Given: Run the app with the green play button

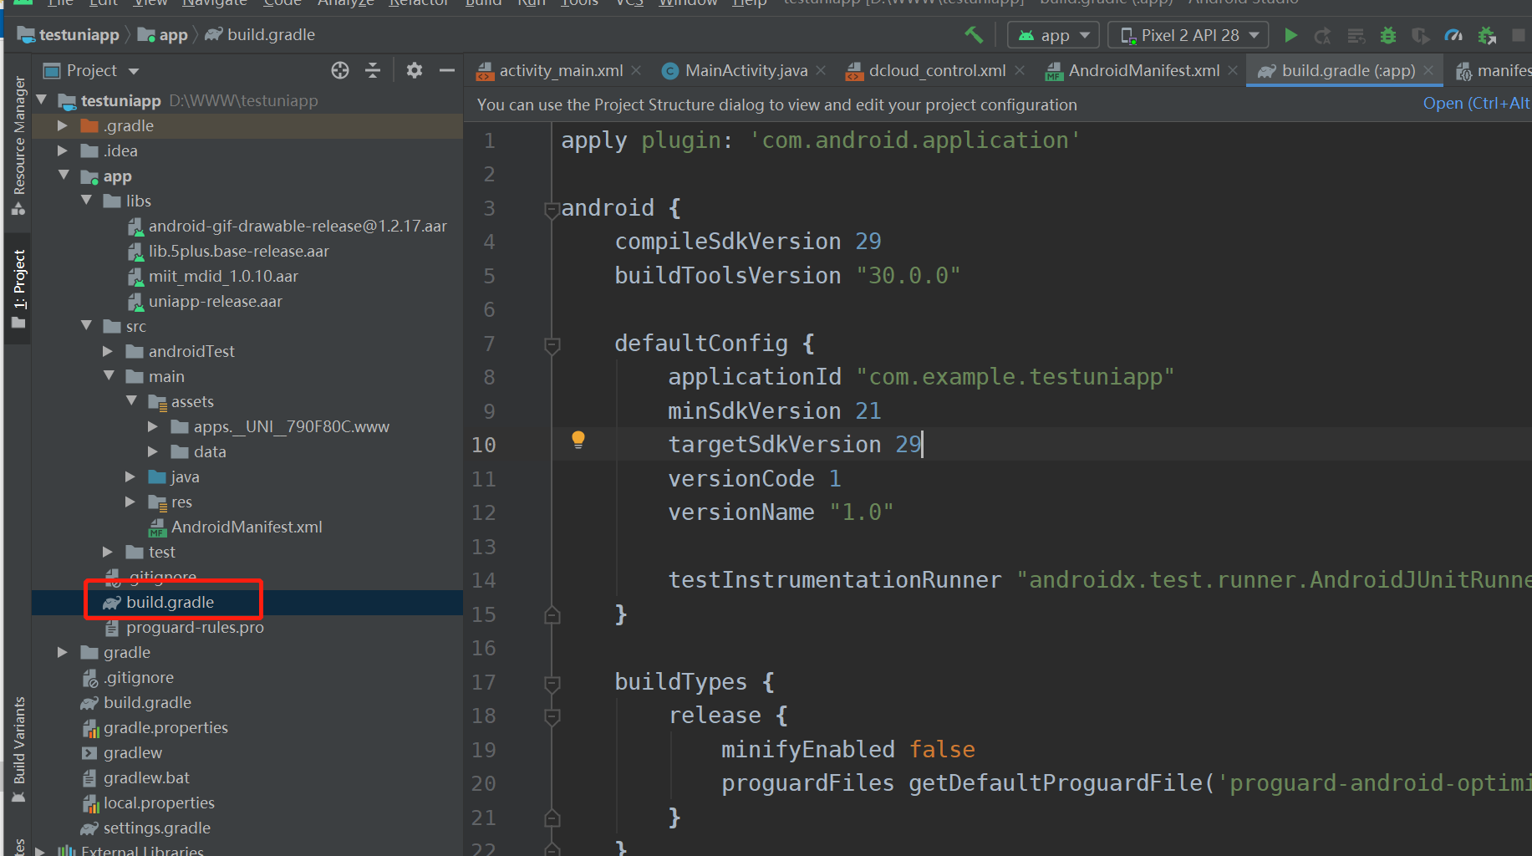Looking at the screenshot, I should pos(1290,35).
